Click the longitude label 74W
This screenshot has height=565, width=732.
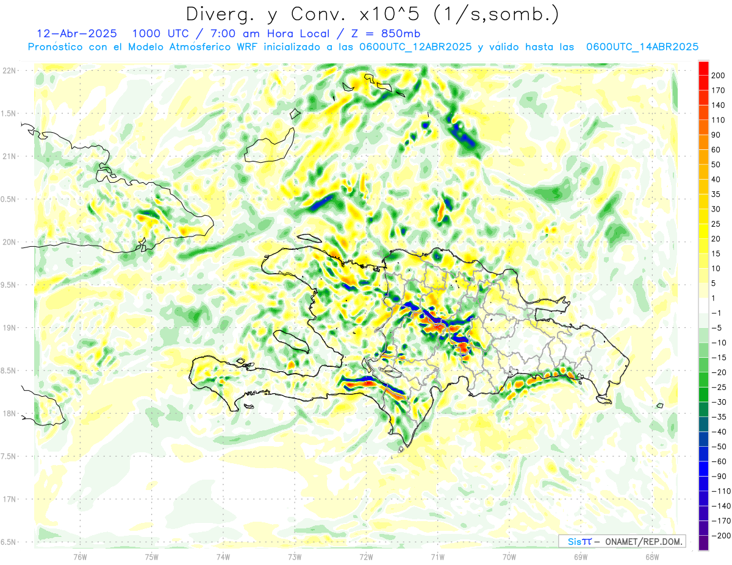223,556
